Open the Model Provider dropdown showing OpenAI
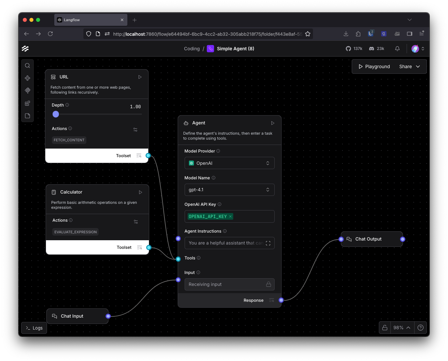 (x=229, y=163)
